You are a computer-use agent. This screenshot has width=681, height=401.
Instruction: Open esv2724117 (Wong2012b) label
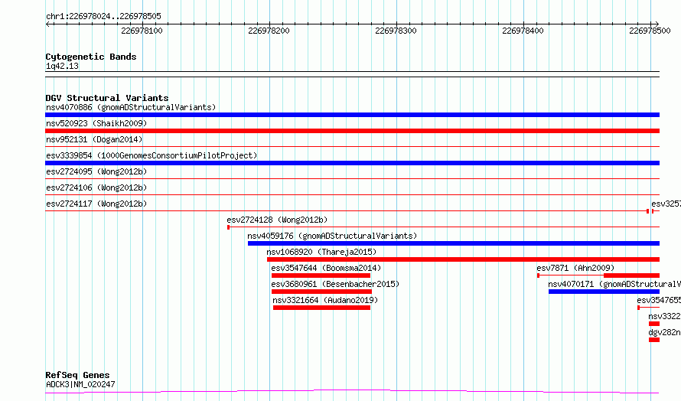[x=96, y=204]
